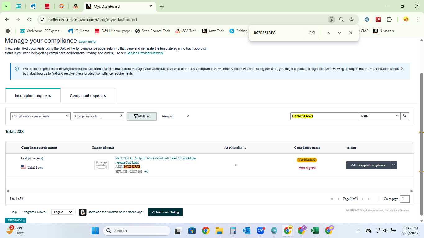Expand Compliance status filter dropdown
424x238 pixels.
pos(98,116)
